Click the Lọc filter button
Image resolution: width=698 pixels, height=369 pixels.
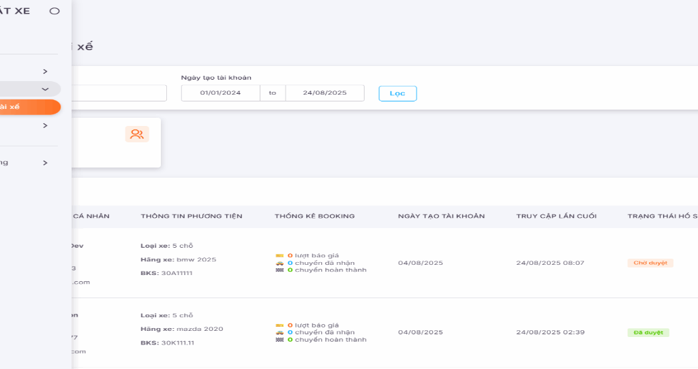point(397,93)
